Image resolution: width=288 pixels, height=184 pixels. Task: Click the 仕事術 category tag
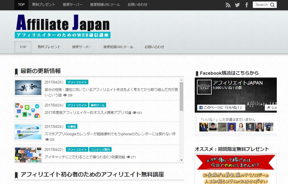(72, 127)
